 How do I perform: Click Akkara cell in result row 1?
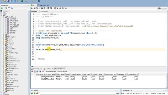pyautogui.click(x=59, y=77)
